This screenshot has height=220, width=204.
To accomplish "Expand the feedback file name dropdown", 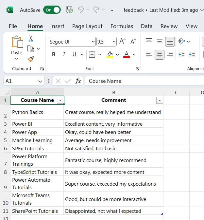I will (202, 10).
